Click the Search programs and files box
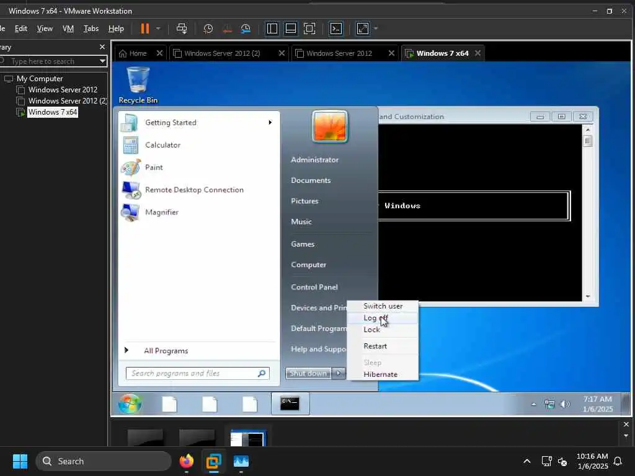The image size is (635, 476). click(x=198, y=373)
